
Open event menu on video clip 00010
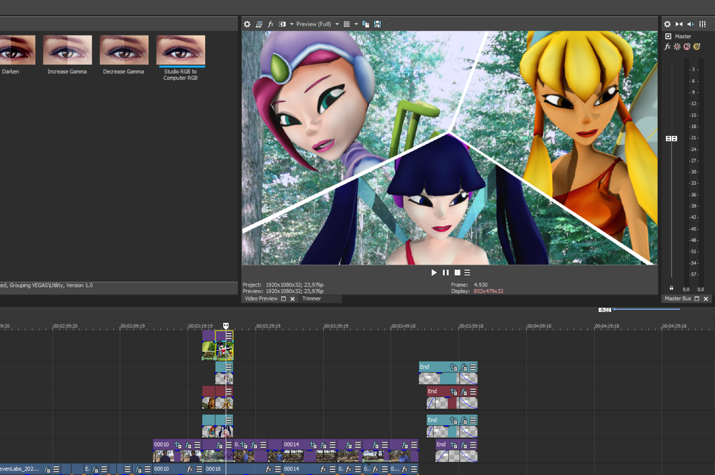pos(197,445)
